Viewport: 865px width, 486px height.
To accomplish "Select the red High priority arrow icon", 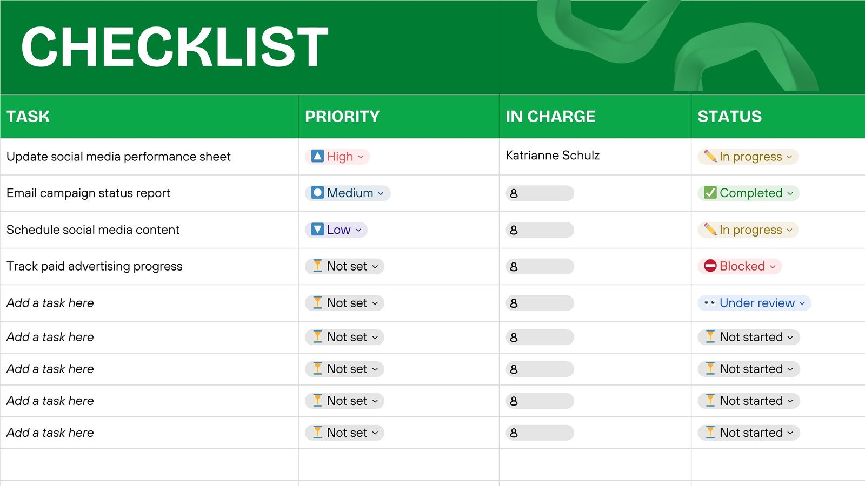I will [318, 157].
